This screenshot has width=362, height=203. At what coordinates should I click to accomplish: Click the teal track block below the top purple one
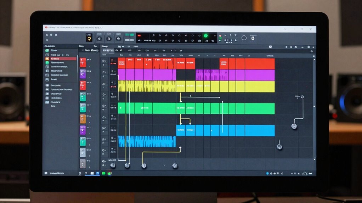(83, 96)
